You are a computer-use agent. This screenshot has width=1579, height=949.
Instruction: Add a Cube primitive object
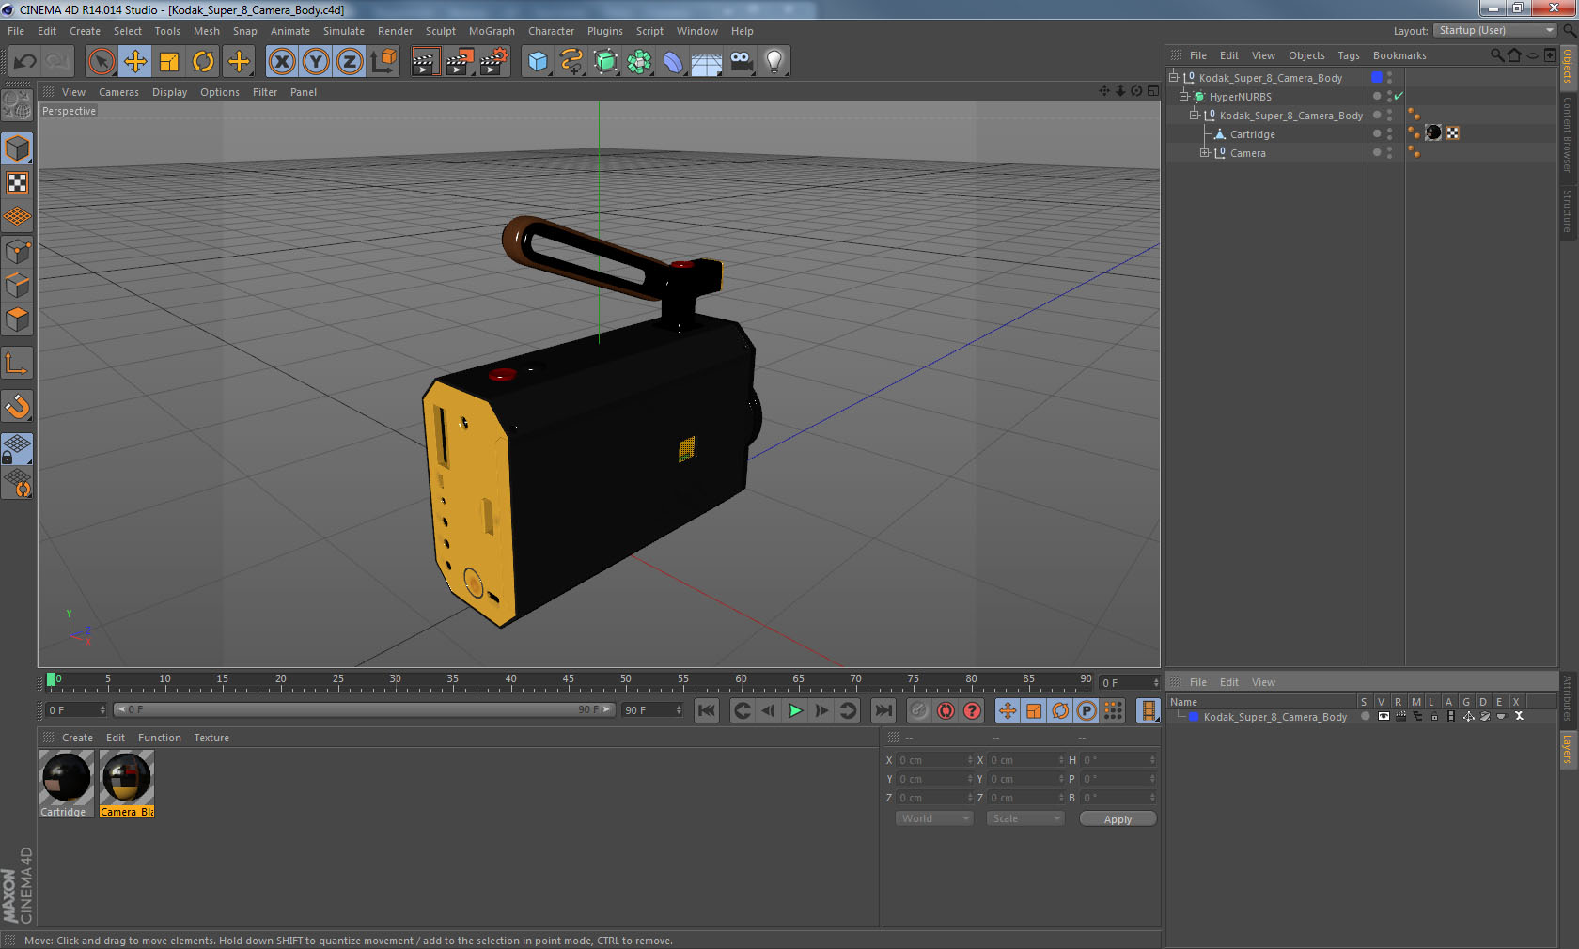click(x=538, y=62)
